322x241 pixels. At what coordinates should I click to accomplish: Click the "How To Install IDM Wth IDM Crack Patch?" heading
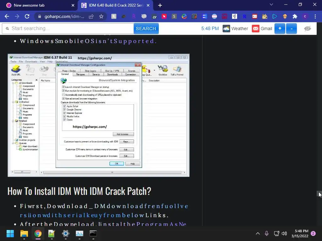click(x=79, y=191)
